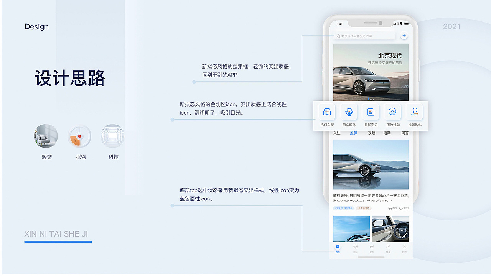
Task: Switch to the 视频 feed tab
Action: click(x=371, y=133)
